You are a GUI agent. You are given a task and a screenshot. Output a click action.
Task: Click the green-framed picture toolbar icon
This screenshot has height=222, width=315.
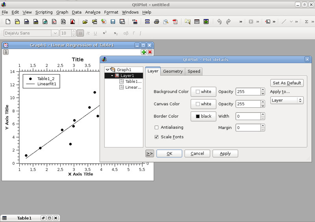pos(206,22)
